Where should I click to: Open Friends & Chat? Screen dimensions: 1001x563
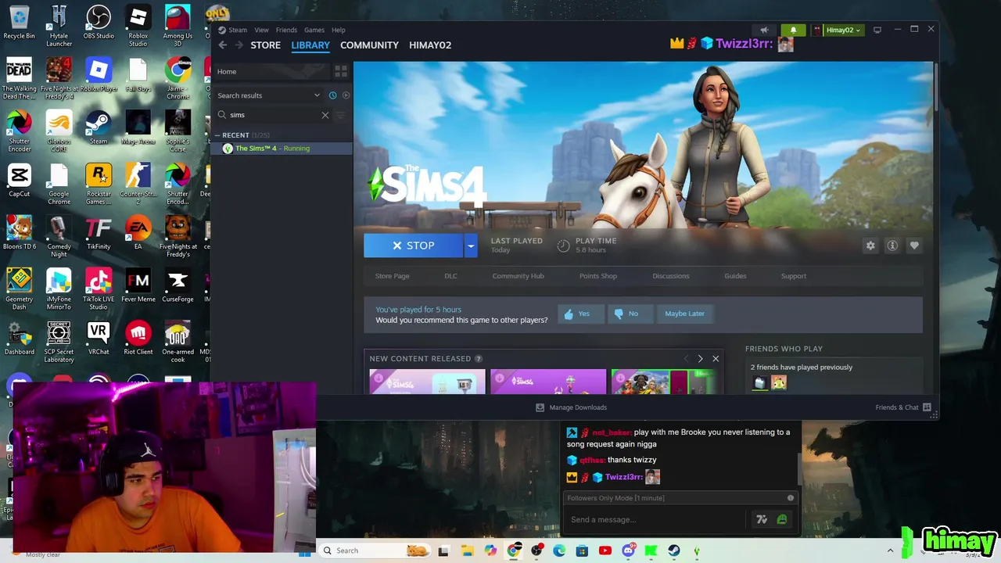pyautogui.click(x=903, y=407)
